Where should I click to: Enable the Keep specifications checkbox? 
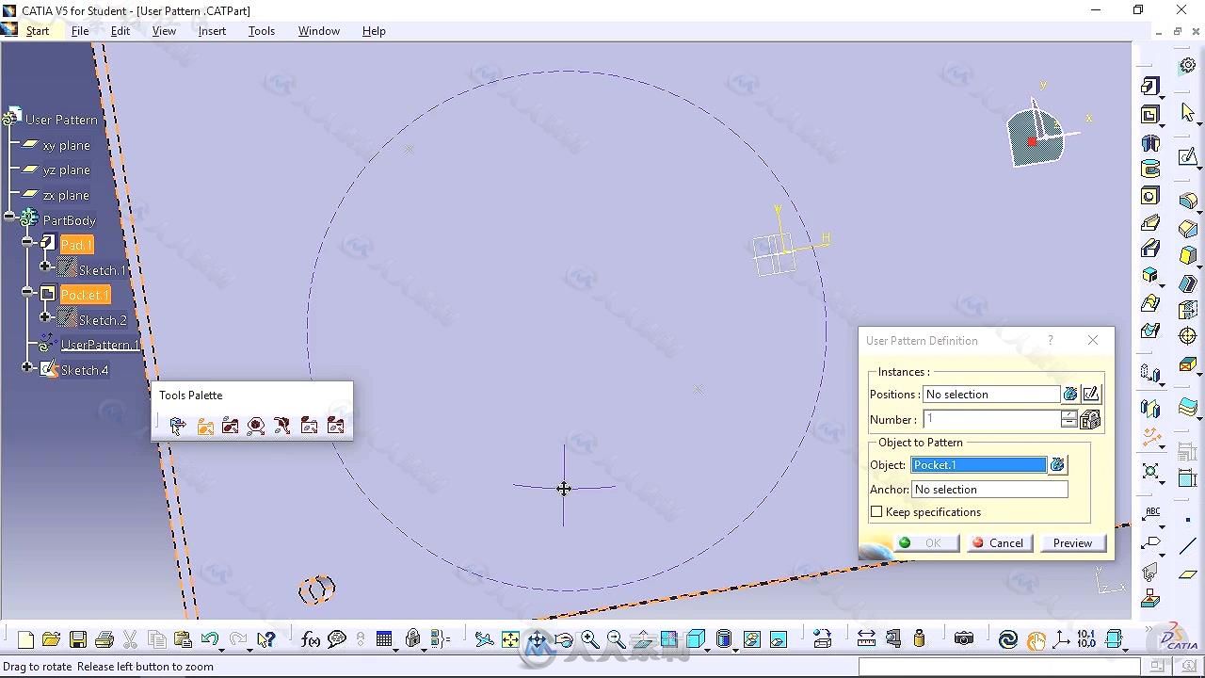[x=876, y=512]
